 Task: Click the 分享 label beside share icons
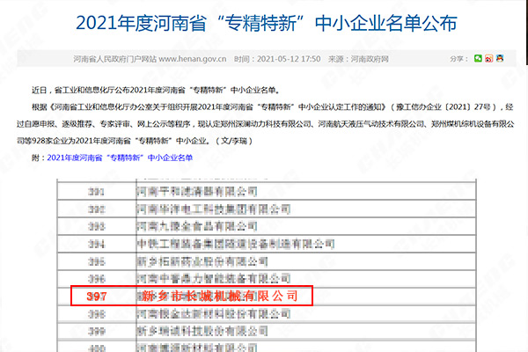point(458,60)
